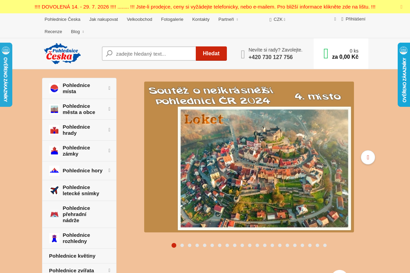Click the Pohlednice místa category icon
Image resolution: width=410 pixels, height=273 pixels.
54,88
